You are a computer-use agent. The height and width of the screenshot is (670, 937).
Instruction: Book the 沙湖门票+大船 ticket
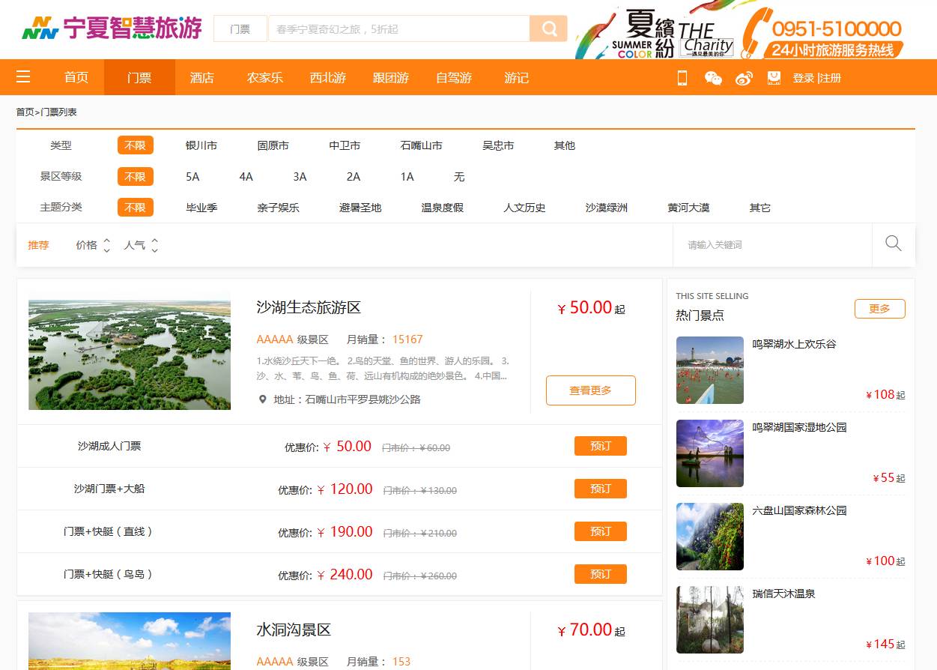click(x=601, y=489)
